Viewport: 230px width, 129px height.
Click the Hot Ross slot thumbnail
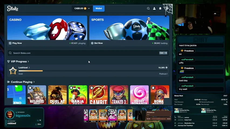[112, 116]
